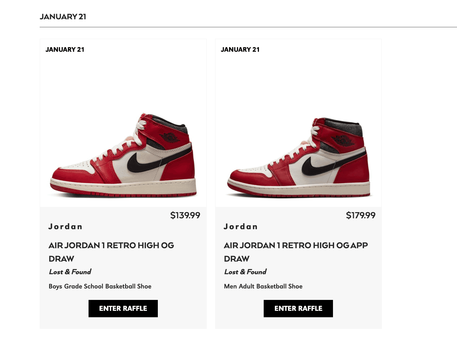Open the Air Jordan 1 Retro High OG Draw title

click(111, 252)
